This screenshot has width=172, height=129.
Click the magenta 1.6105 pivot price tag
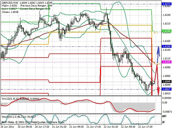167,62
